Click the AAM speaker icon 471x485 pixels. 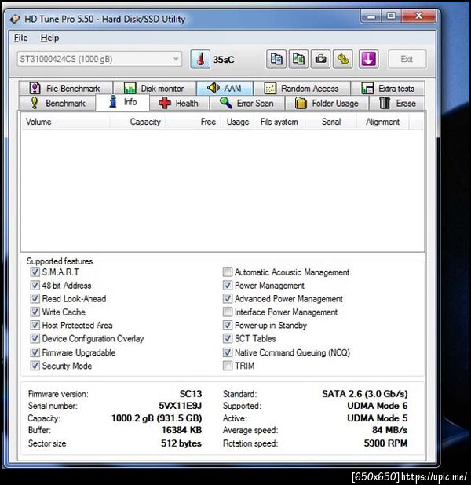[214, 88]
